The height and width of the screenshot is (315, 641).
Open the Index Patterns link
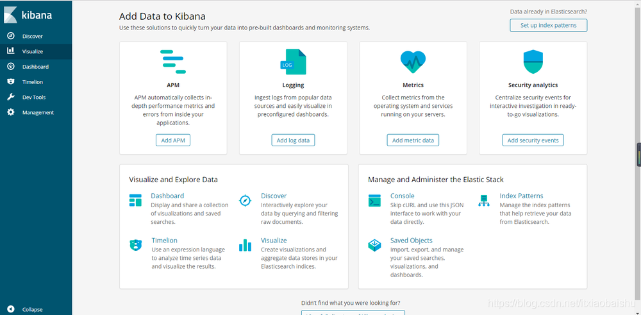521,196
